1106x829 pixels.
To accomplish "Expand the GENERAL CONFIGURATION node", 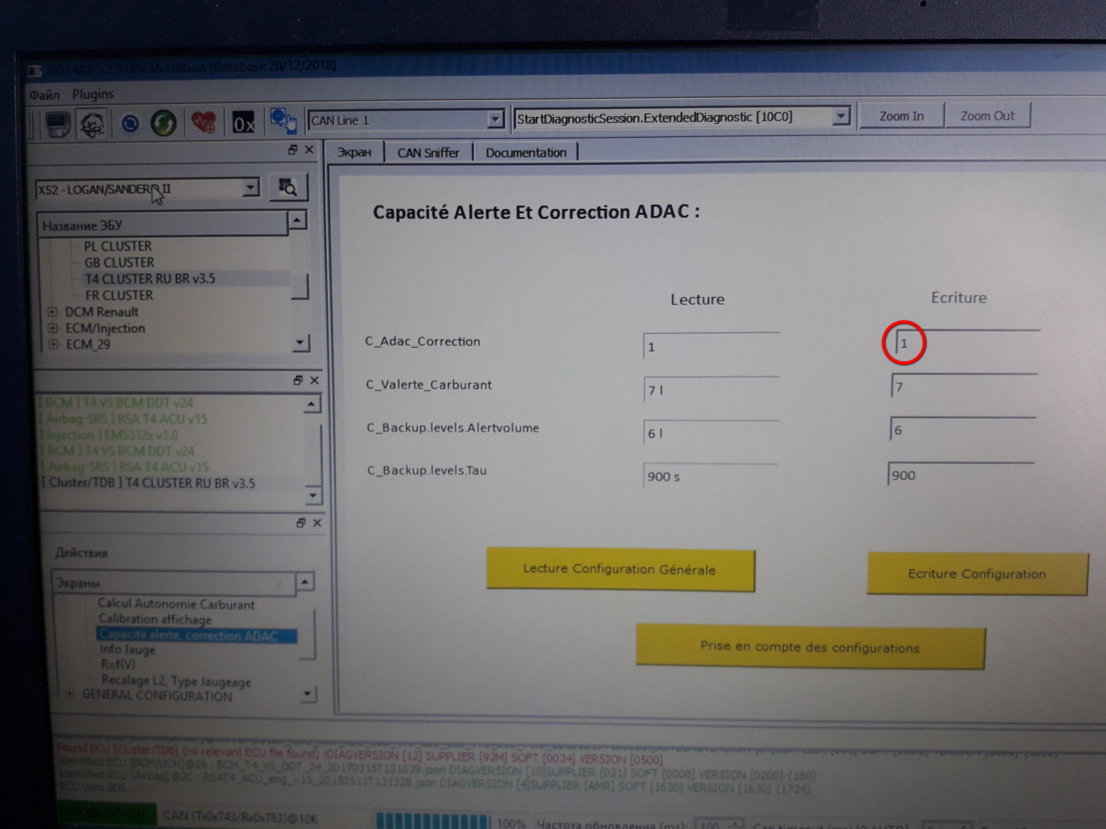I will [70, 694].
